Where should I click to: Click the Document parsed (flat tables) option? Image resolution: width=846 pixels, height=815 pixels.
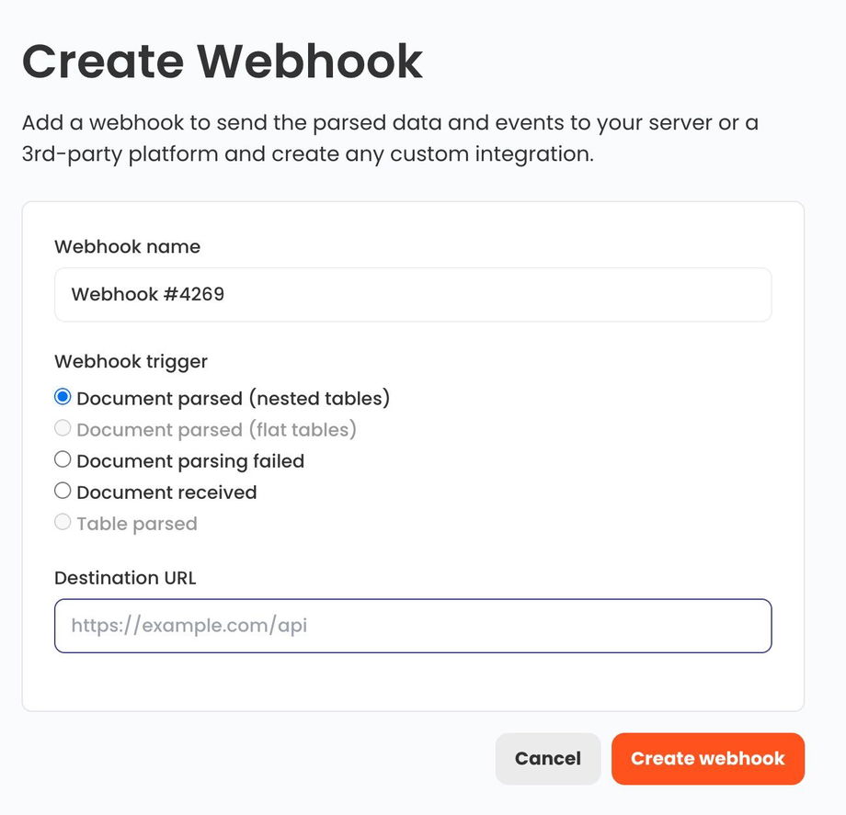click(63, 428)
